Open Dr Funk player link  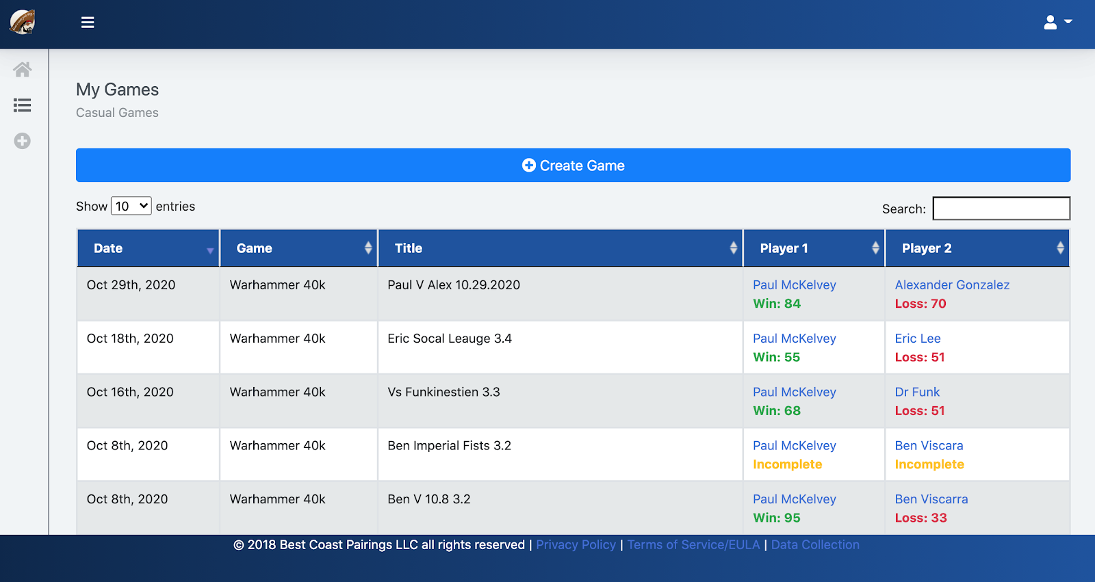[917, 392]
